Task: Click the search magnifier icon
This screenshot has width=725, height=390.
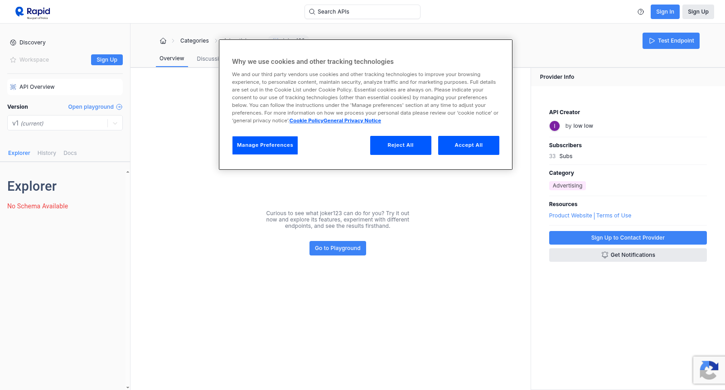Action: 312,12
